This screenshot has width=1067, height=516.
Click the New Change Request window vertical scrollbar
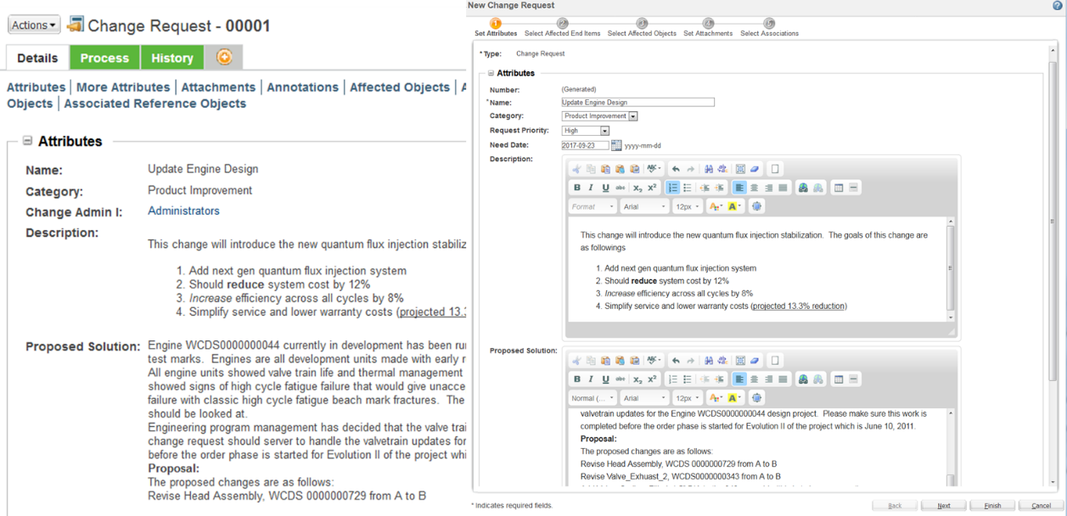coord(1053,267)
